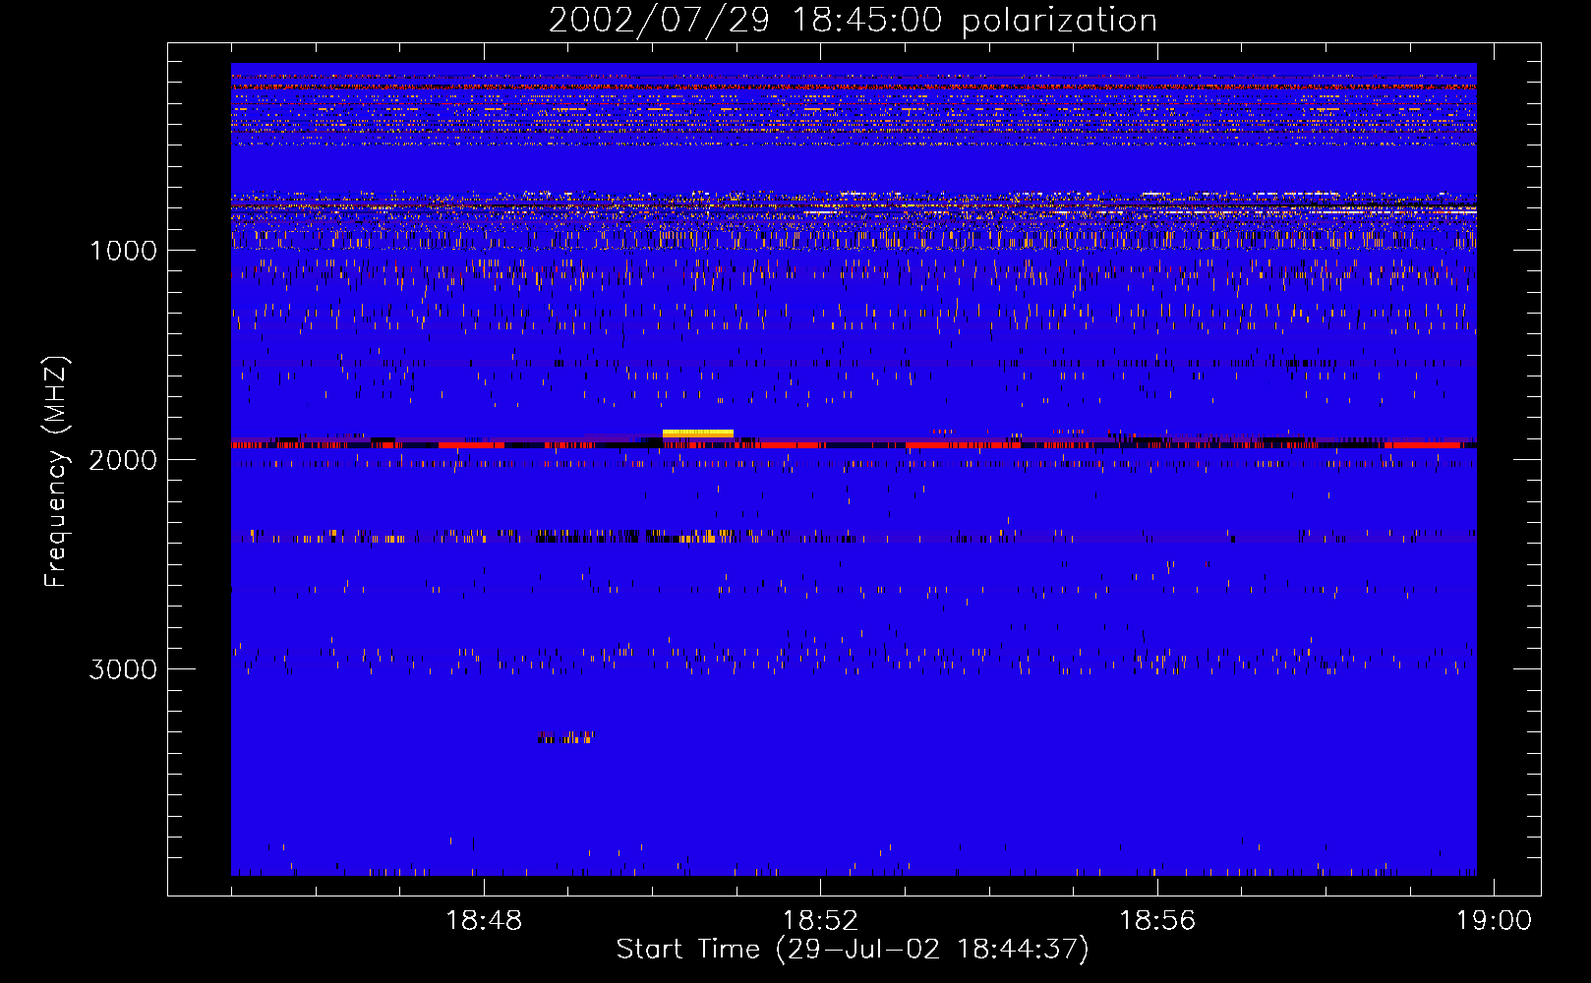
Task: Click the 'Frequency (MHZ)' axis title
Action: [x=57, y=472]
